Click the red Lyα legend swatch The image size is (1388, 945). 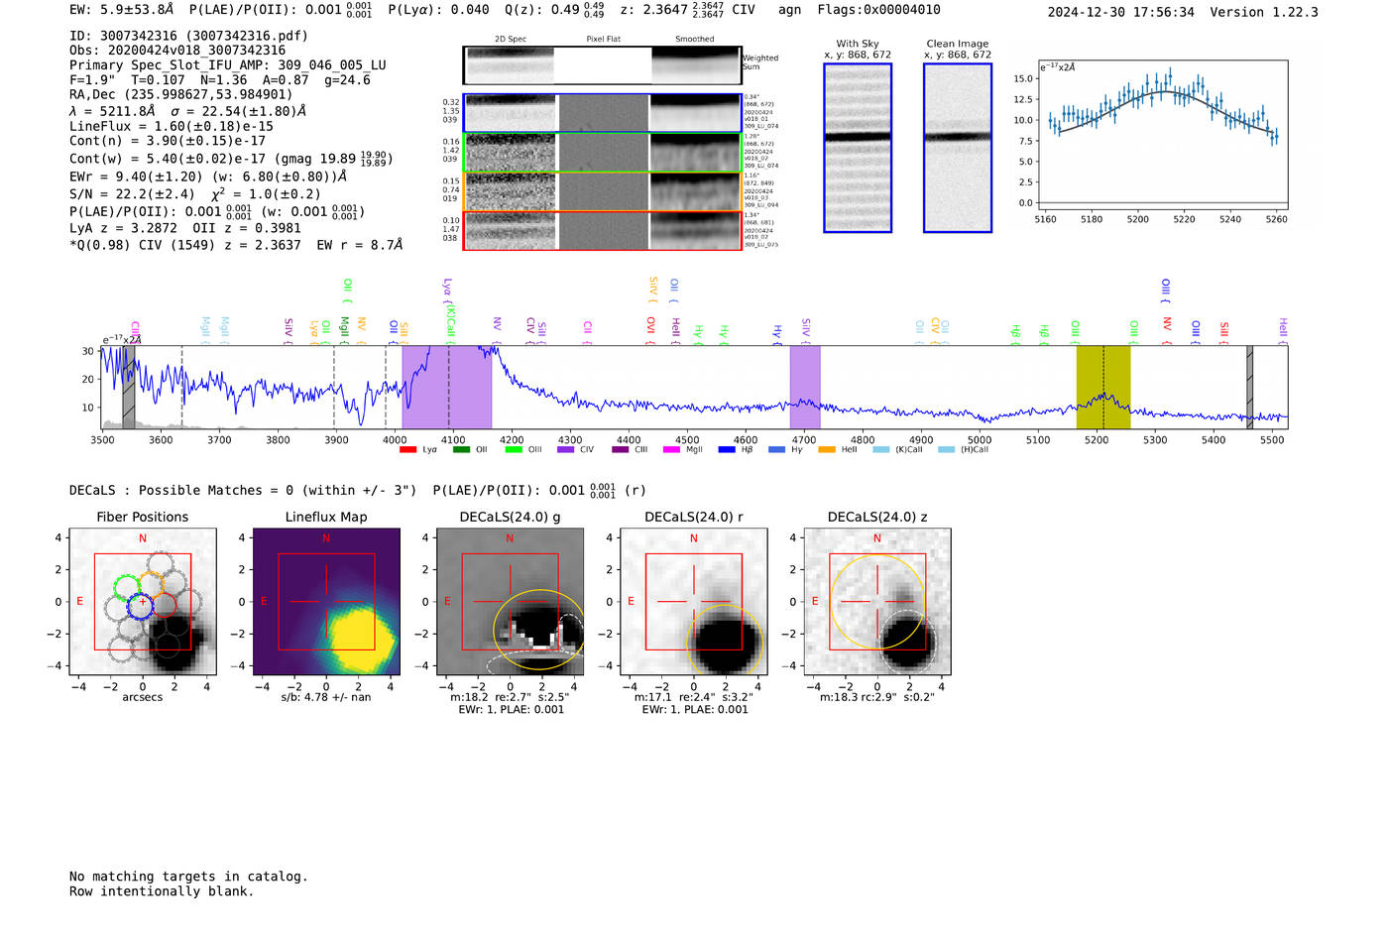tap(407, 450)
